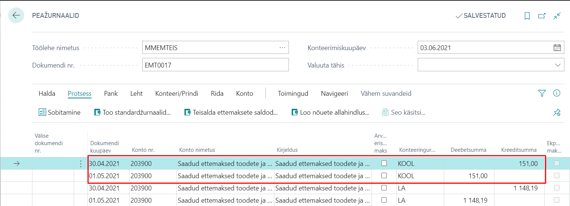Screen dimensions: 570x206
Task: Click the back arrow button
Action: [16, 16]
